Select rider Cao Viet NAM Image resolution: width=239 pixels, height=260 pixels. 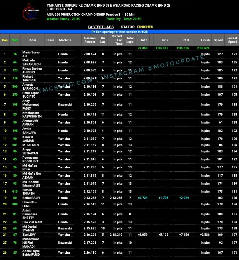[x=32, y=222]
